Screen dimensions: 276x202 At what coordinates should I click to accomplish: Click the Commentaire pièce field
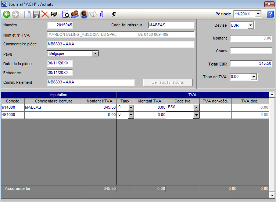click(120, 44)
